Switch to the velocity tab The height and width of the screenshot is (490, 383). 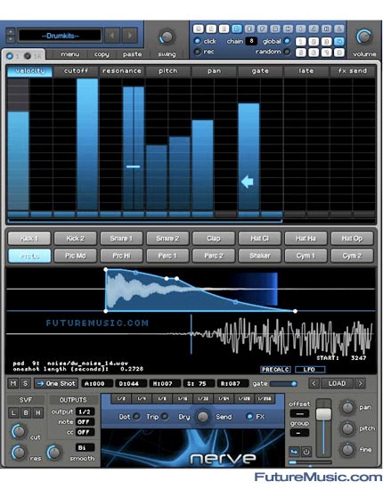(x=29, y=71)
